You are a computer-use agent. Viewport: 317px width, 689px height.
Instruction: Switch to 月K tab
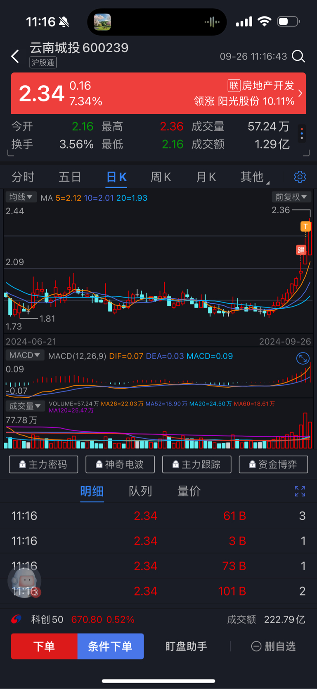point(206,177)
